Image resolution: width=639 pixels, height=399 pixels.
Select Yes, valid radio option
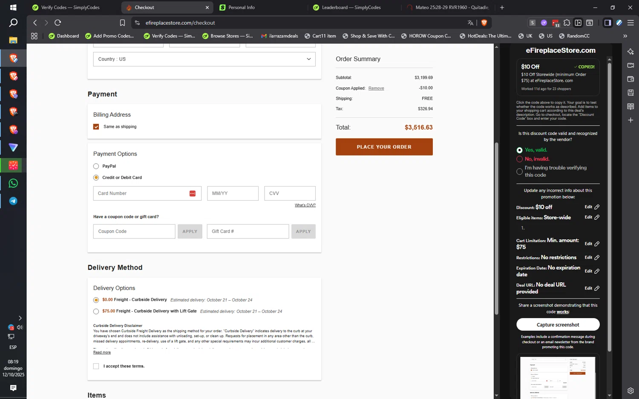pos(519,150)
